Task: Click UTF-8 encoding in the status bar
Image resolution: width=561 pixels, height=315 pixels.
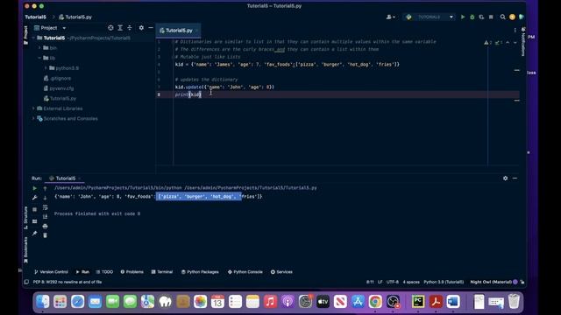Action: pyautogui.click(x=393, y=282)
